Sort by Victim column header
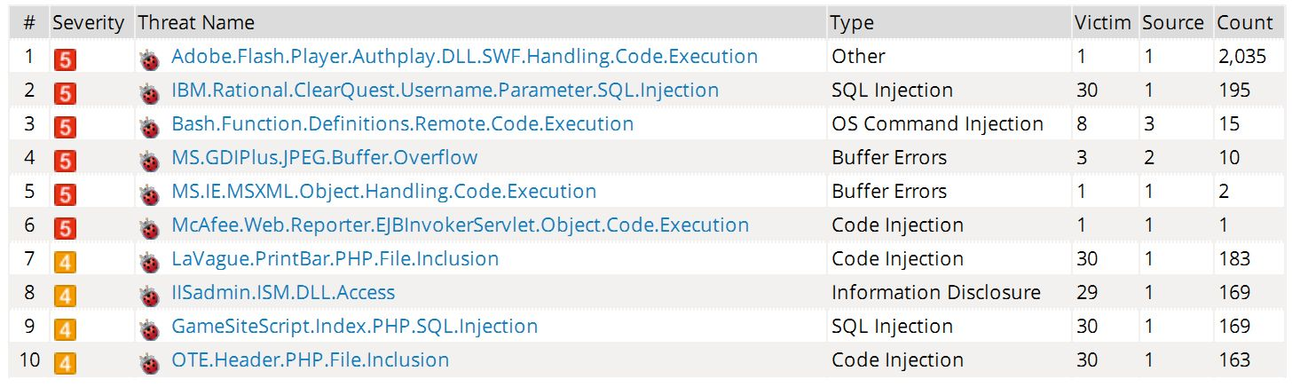Viewport: 1292px width, 387px height. (x=1102, y=23)
